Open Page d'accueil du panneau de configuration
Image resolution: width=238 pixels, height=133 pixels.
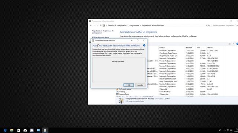pyautogui.click(x=103, y=32)
